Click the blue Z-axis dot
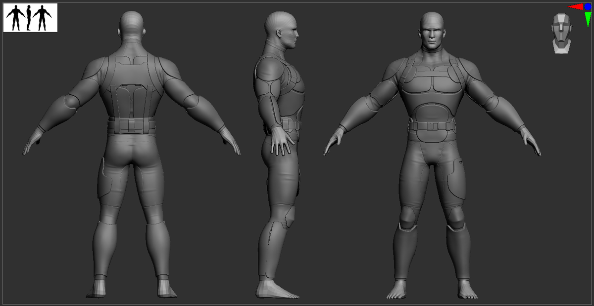Image resolution: width=594 pixels, height=306 pixels. click(588, 7)
